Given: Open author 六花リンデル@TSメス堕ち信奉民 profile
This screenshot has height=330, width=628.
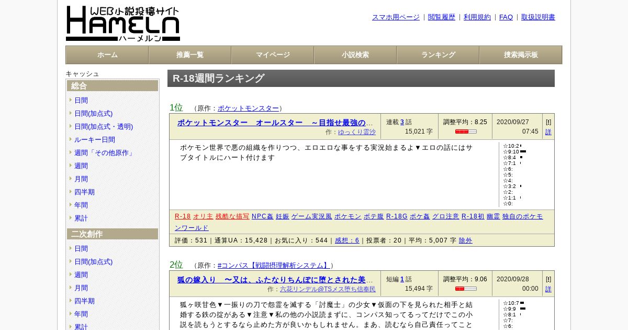Looking at the screenshot, I should pyautogui.click(x=328, y=289).
